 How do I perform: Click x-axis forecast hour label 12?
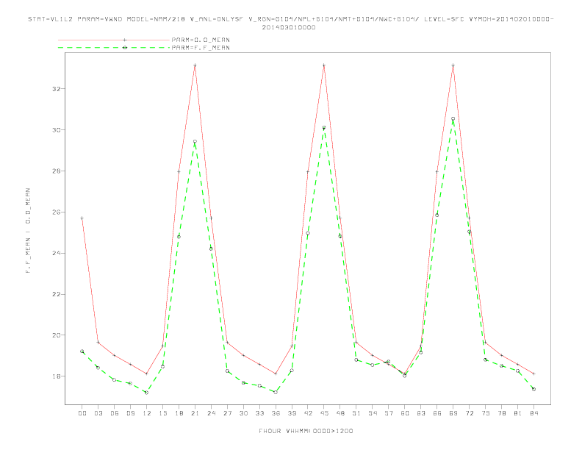click(x=147, y=413)
